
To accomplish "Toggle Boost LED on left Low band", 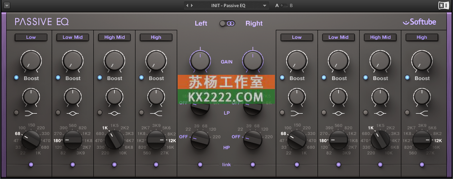I will tap(16, 78).
